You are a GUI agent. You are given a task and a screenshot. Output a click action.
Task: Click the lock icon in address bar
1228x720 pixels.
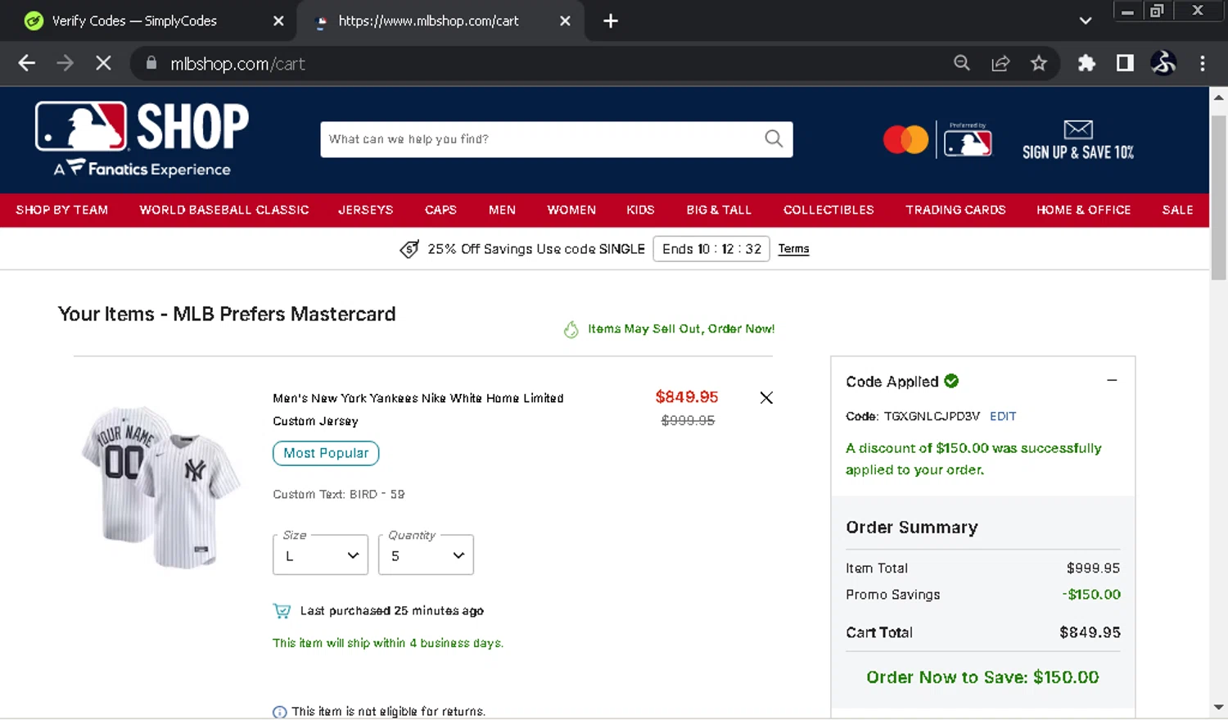(x=151, y=63)
